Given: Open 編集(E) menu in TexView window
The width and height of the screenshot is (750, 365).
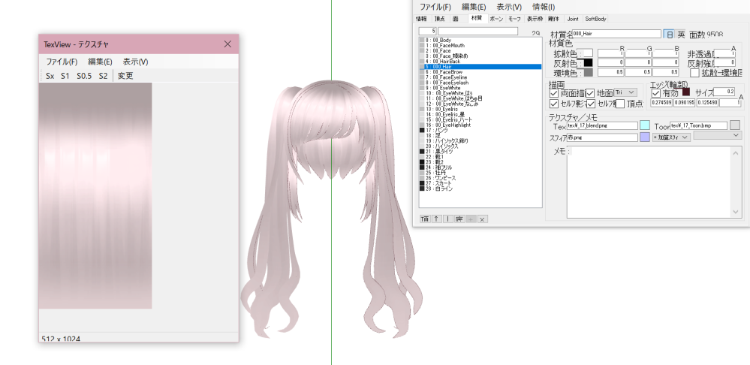Looking at the screenshot, I should point(100,62).
